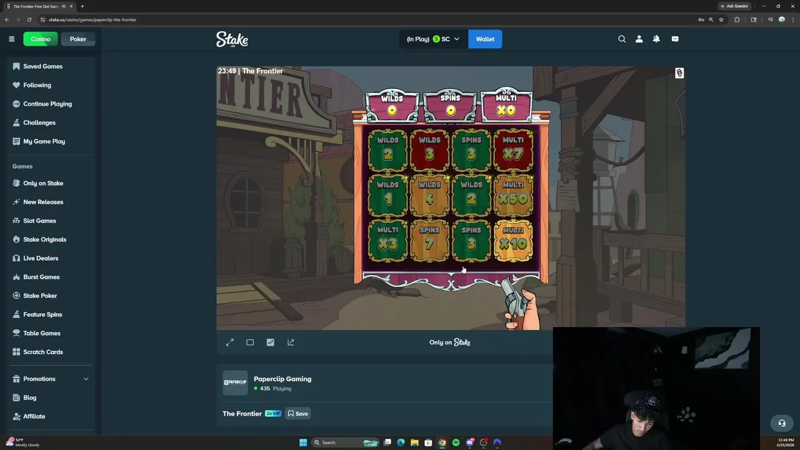This screenshot has width=800, height=450.
Task: Pick the top-row green SPINS 3 tile
Action: tap(471, 151)
